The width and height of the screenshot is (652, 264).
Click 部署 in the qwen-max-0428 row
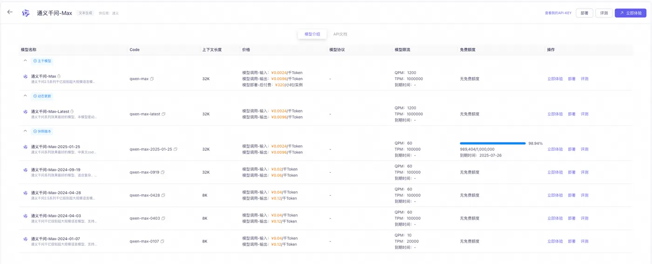[572, 195]
